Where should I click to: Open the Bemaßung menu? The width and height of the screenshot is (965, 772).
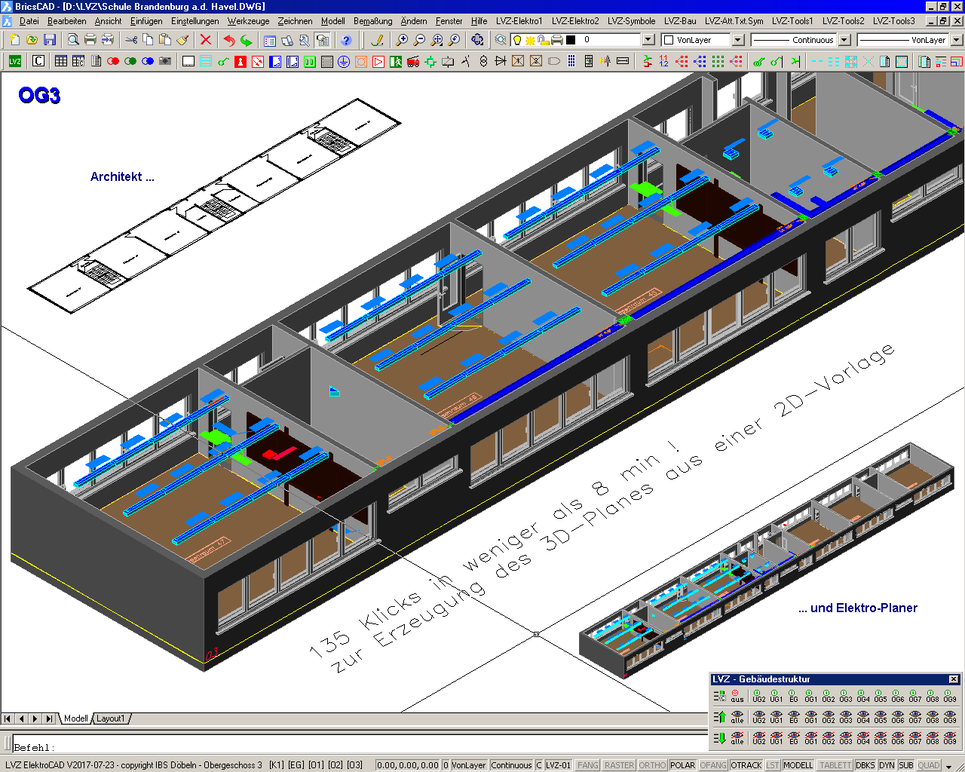pyautogui.click(x=372, y=21)
